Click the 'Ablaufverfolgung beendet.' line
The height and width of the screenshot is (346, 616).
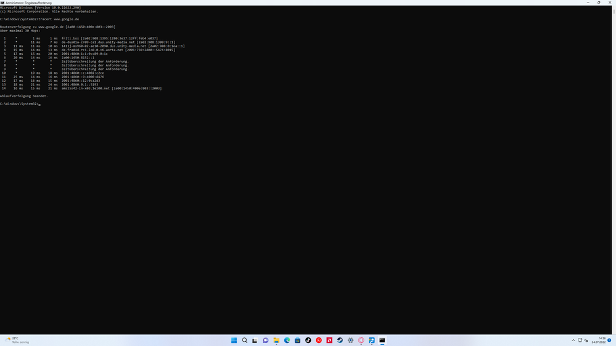pos(24,96)
